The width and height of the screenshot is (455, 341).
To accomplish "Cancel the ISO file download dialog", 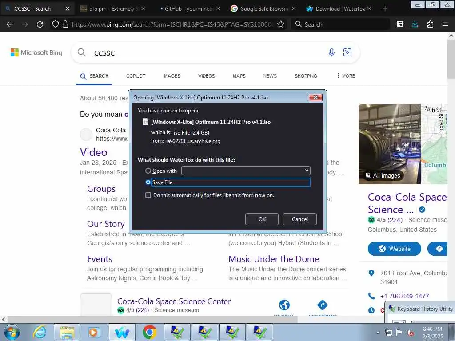I will (300, 219).
